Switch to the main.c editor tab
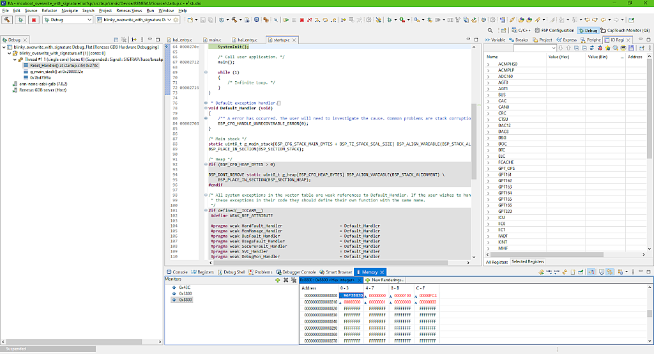Viewport: 654px width, 354px height. coord(215,40)
